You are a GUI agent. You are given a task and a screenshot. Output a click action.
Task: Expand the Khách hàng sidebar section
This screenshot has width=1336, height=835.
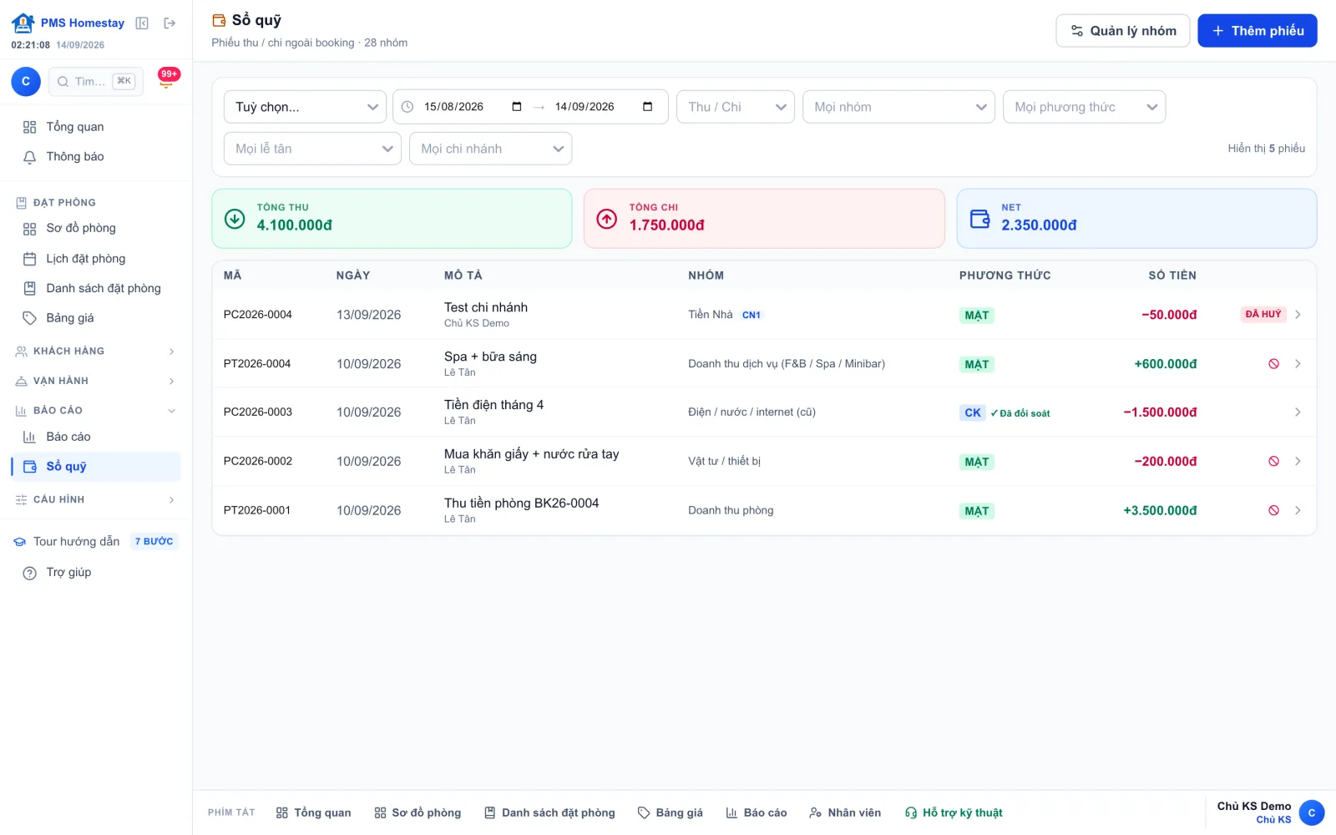coord(96,352)
